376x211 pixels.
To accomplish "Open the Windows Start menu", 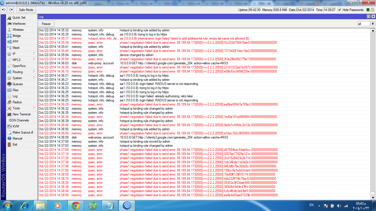I will tap(7, 205).
